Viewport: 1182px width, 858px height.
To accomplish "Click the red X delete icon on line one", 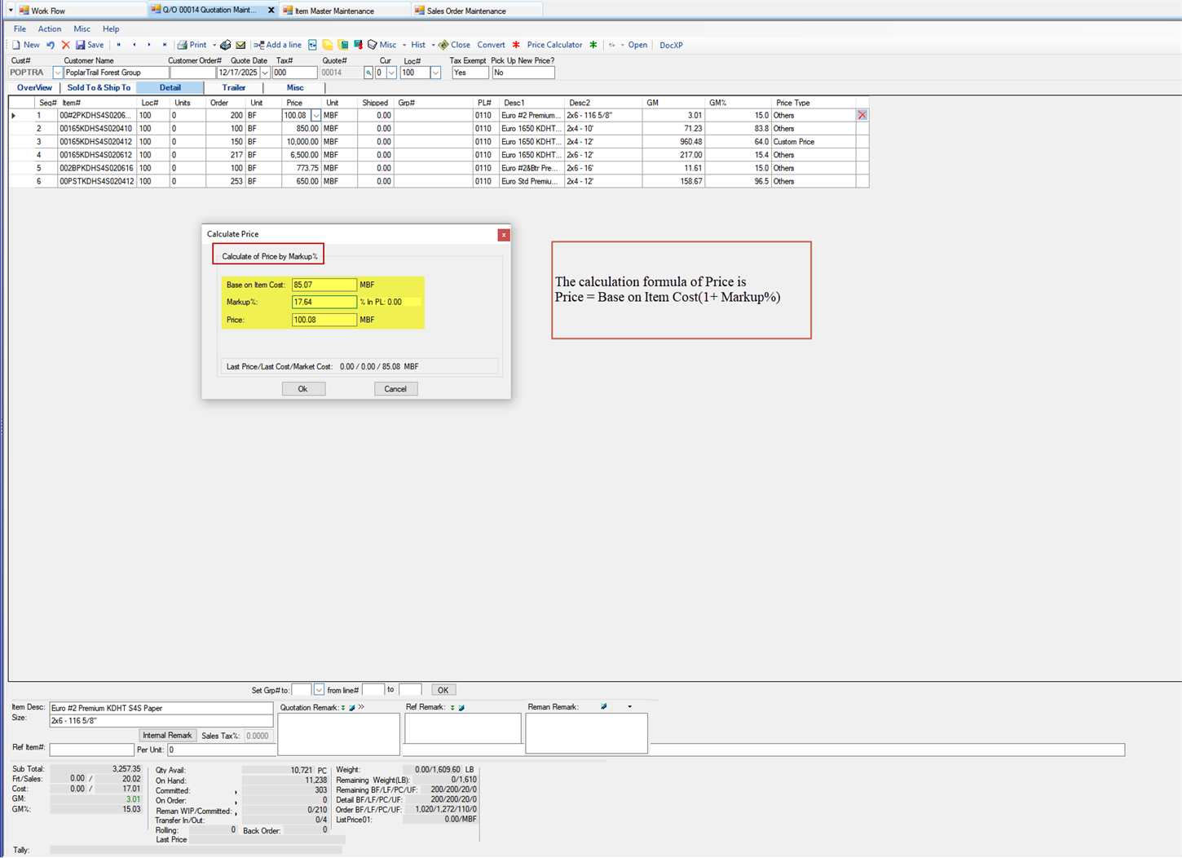I will [x=862, y=115].
